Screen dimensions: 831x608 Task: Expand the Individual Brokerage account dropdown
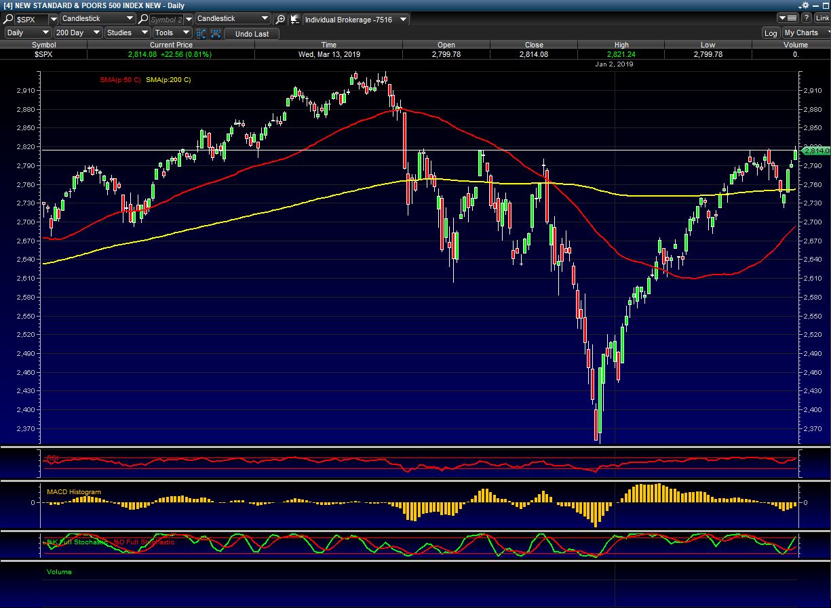coord(355,20)
